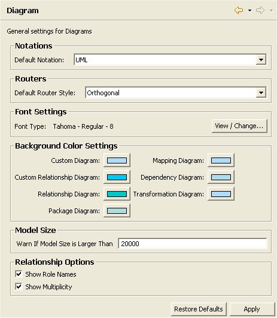
Task: Open the back history dropdown arrow
Action: [x=250, y=11]
